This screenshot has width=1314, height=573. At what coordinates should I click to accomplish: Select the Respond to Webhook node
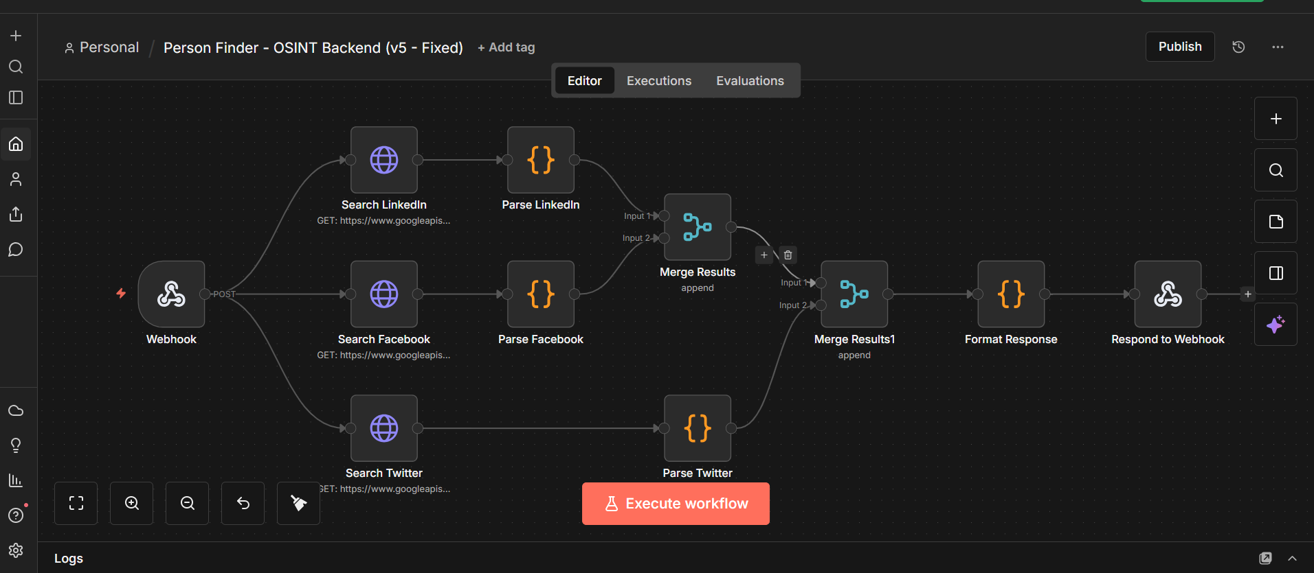(x=1168, y=294)
